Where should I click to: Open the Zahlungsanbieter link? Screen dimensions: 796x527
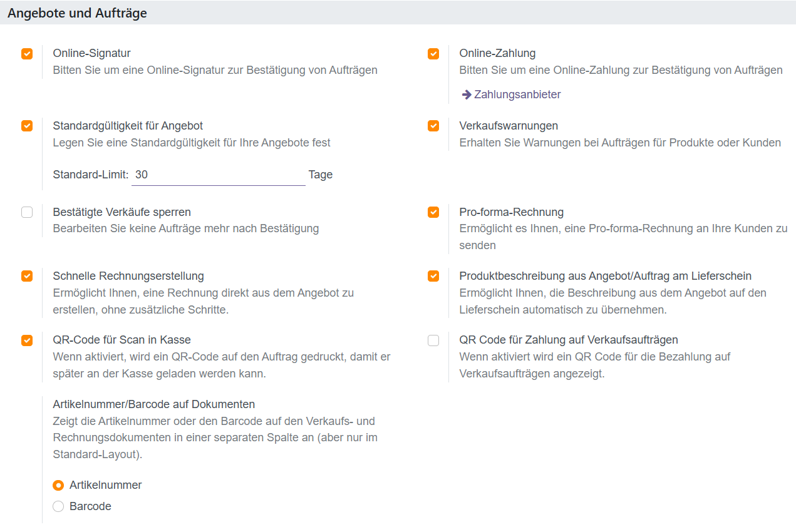(x=518, y=94)
